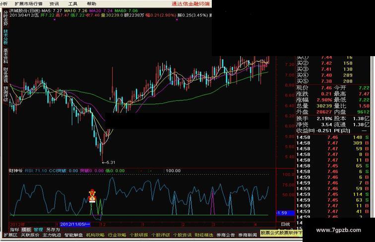
Task: Open the 基本资料 side tab
Action: [x=5, y=56]
